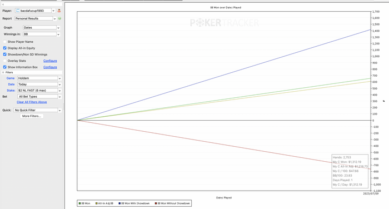Click the Stake filter label link
The width and height of the screenshot is (389, 209).
pyautogui.click(x=11, y=91)
